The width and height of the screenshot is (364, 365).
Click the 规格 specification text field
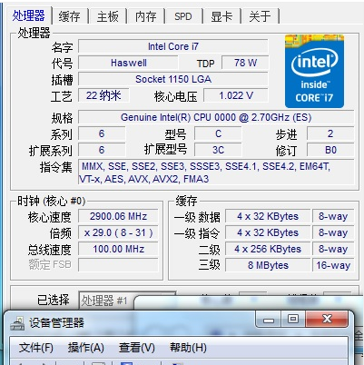point(216,117)
